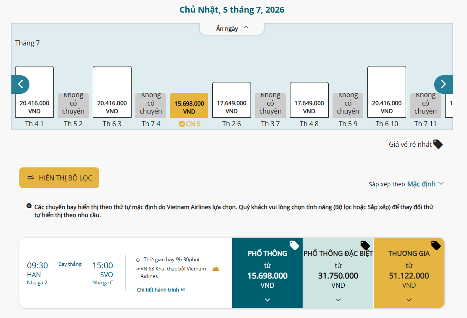Advance date carousel with right arrow

point(443,85)
